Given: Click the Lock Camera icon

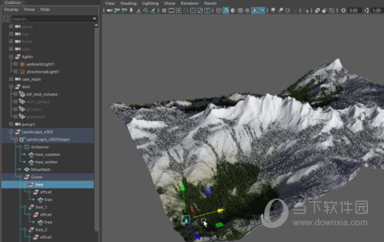Looking at the screenshot, I should [117, 10].
